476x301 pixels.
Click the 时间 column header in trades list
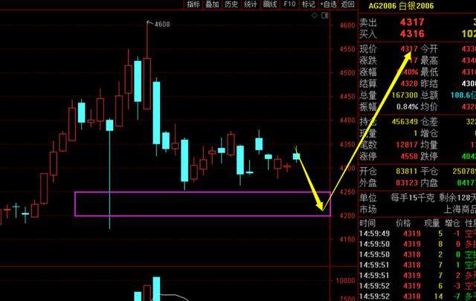click(x=367, y=223)
